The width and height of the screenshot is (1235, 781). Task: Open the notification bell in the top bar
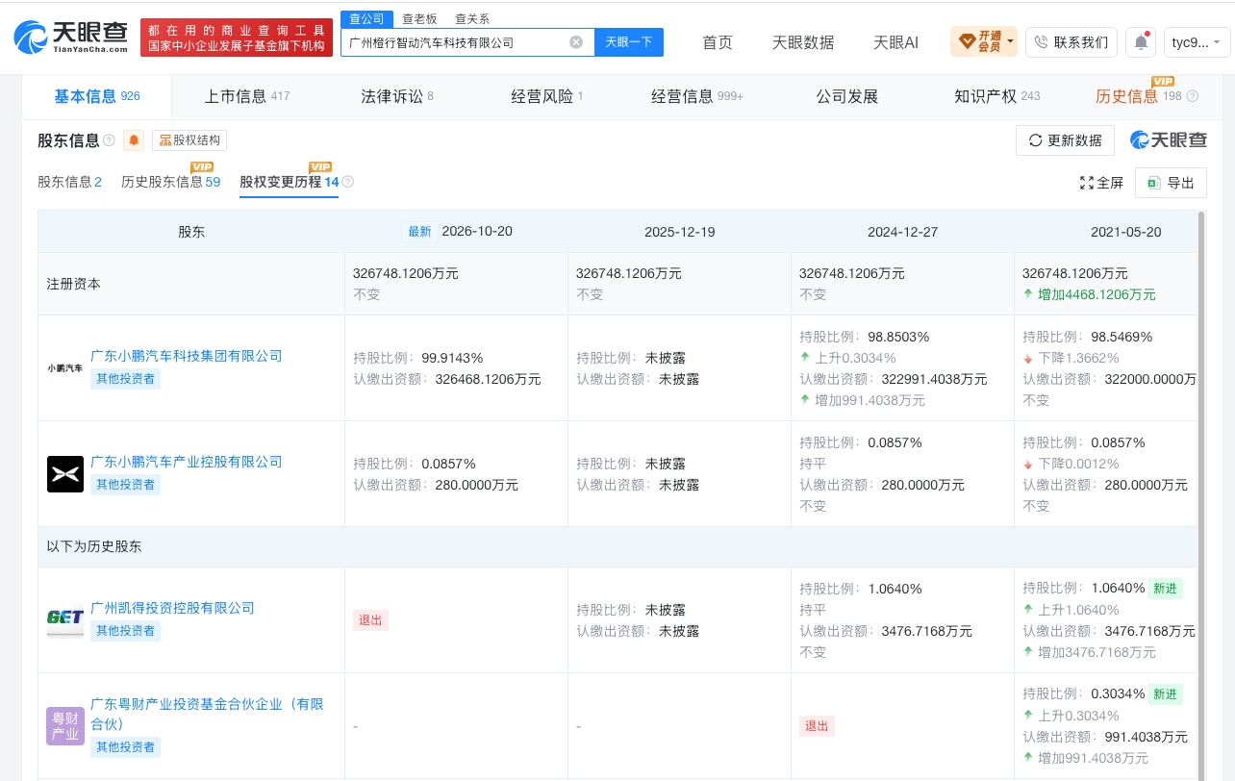pos(1141,42)
